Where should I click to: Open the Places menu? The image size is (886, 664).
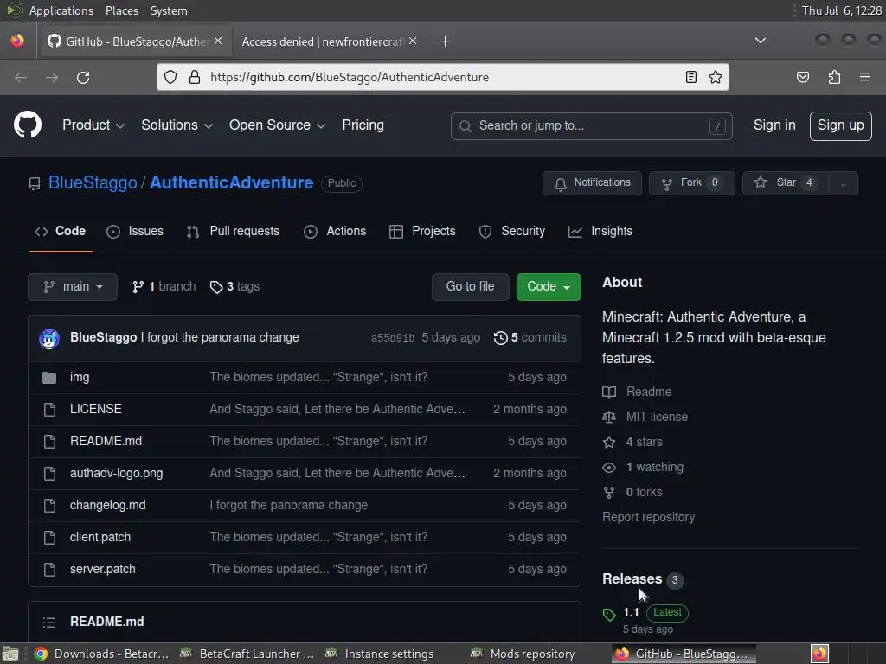point(121,10)
